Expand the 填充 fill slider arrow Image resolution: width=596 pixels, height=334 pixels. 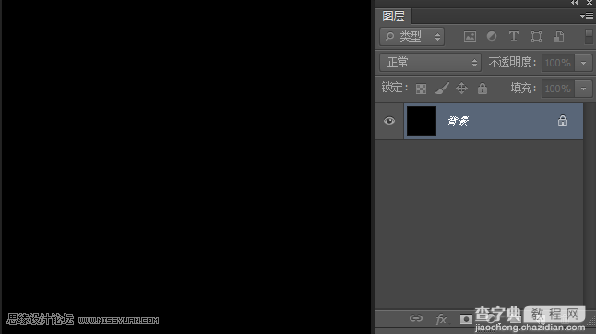583,89
